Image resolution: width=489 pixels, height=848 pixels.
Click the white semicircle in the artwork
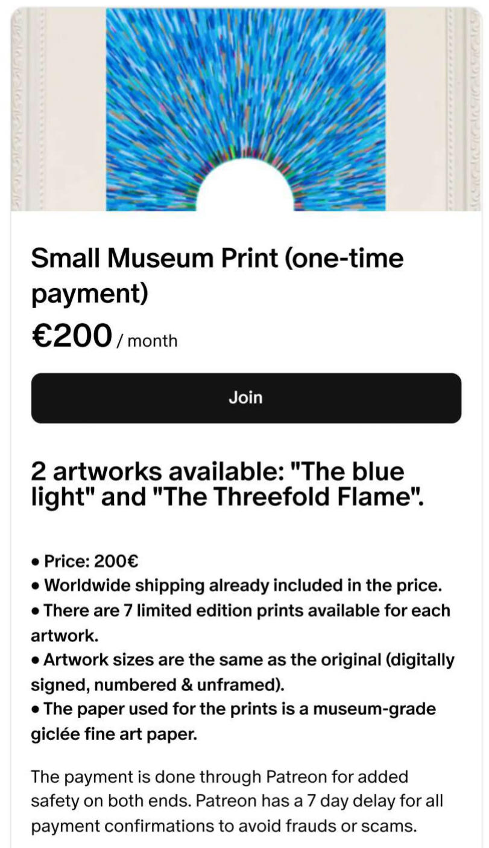click(245, 188)
